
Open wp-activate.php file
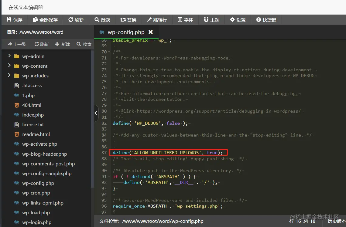coord(39,144)
